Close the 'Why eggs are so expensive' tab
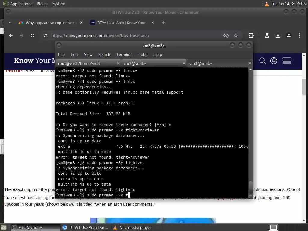308x231 pixels. click(81, 23)
